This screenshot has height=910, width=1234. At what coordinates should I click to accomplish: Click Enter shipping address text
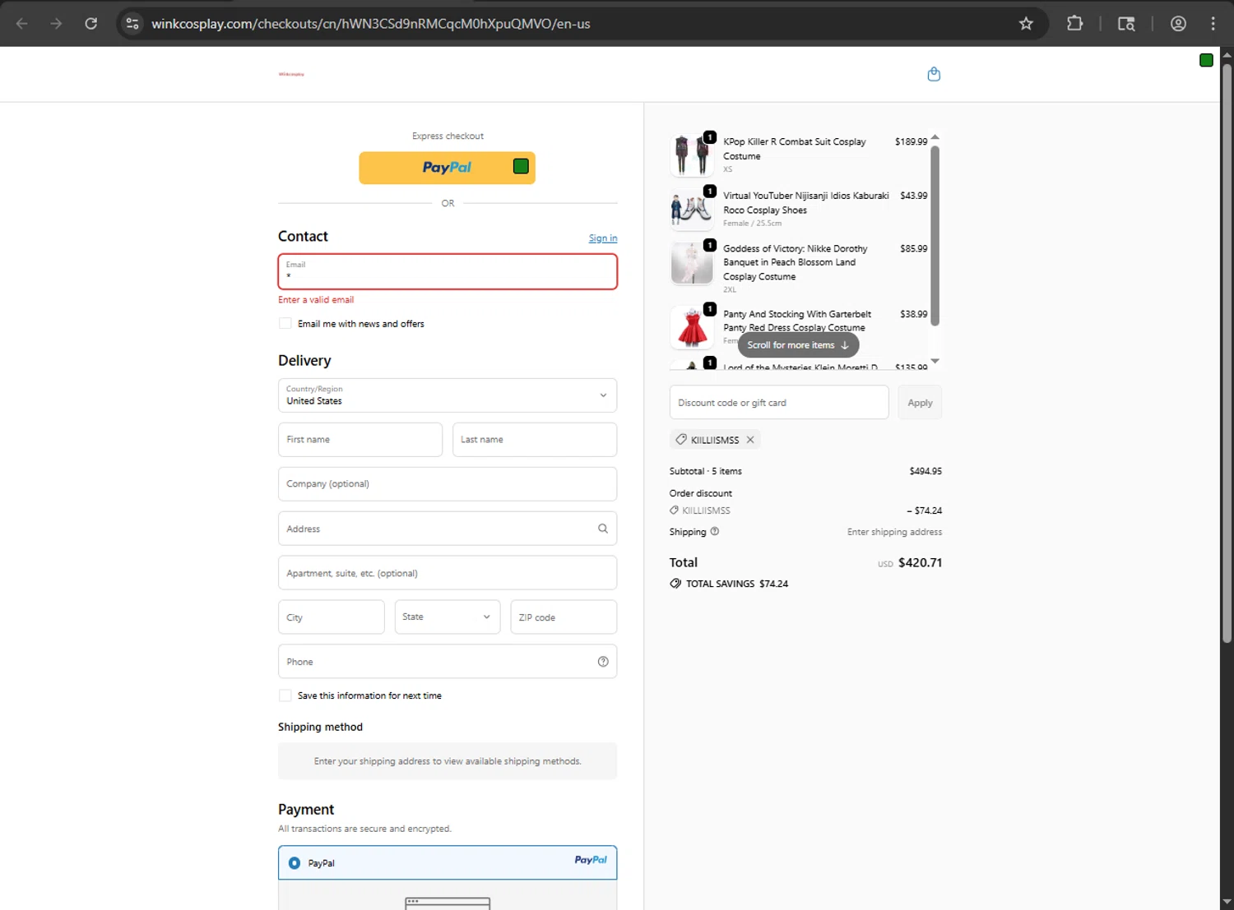click(x=895, y=532)
